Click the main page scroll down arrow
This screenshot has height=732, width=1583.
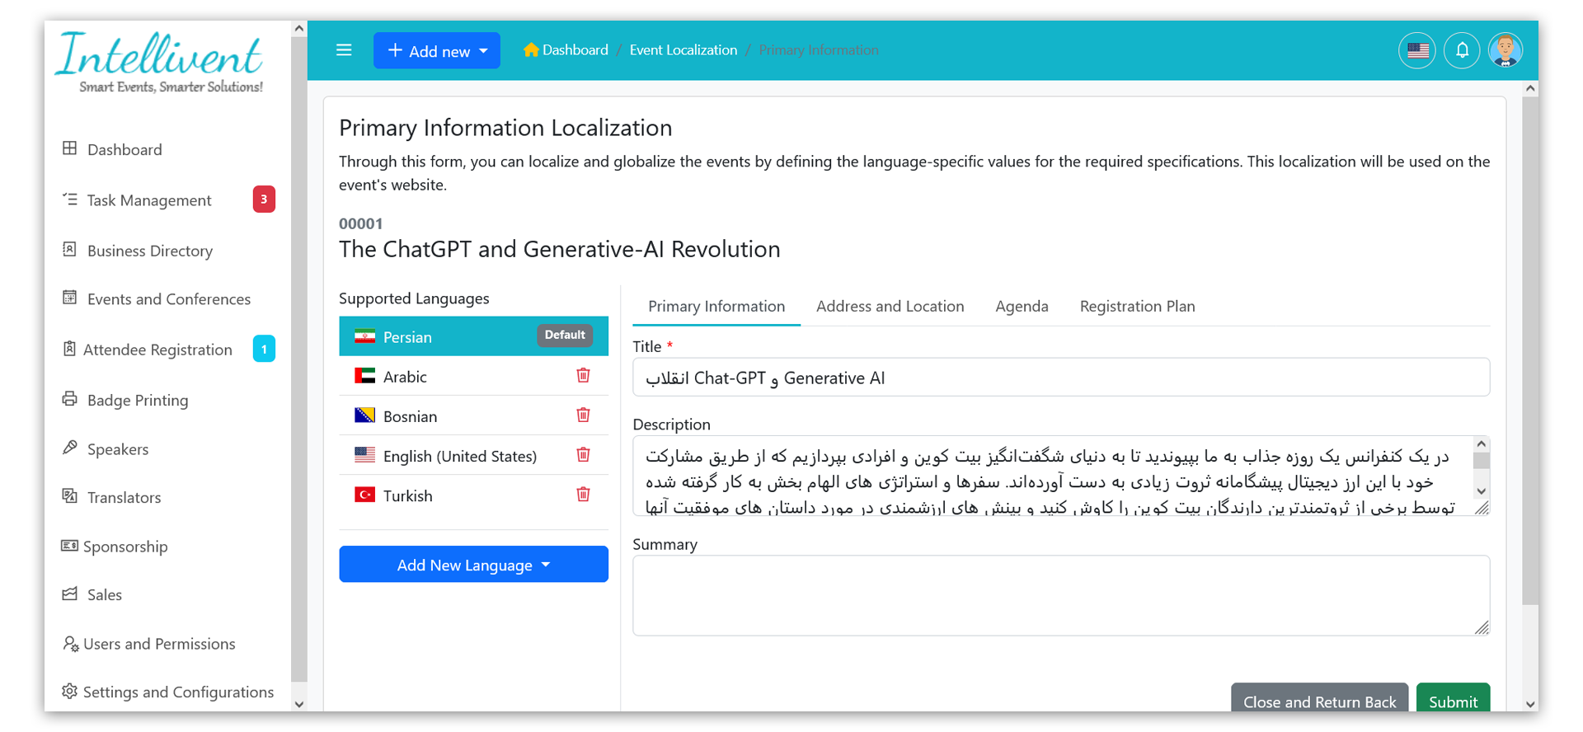(x=1530, y=704)
